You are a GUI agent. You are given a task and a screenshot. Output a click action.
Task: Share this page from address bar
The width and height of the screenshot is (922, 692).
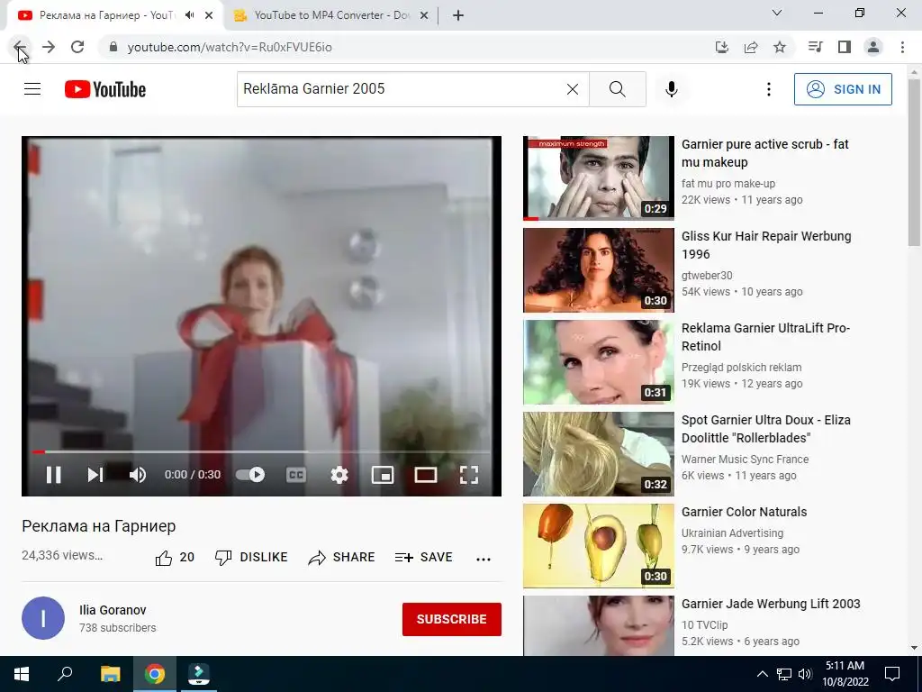751,47
